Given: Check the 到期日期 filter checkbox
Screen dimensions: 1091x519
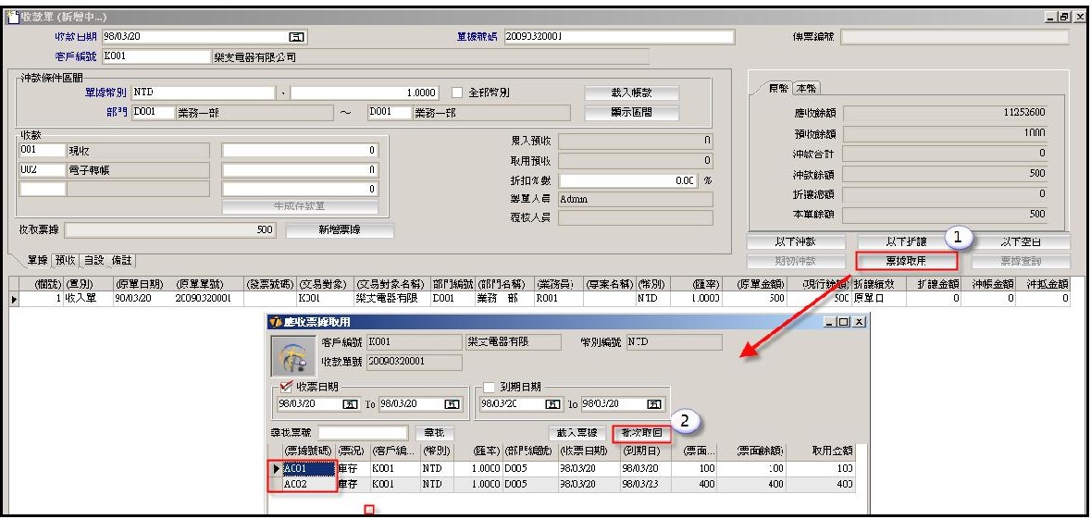Looking at the screenshot, I should 490,387.
